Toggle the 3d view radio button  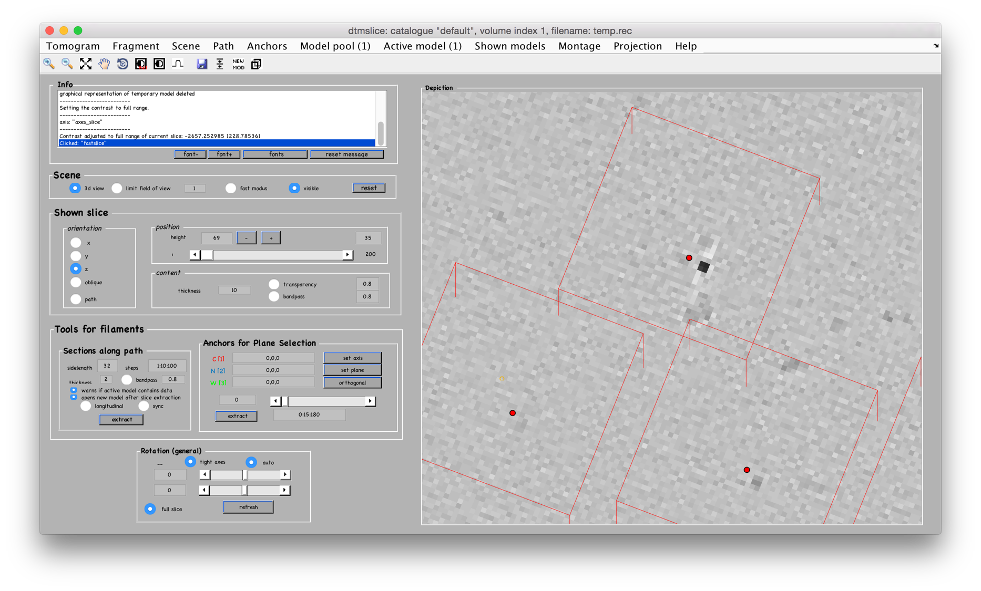75,188
